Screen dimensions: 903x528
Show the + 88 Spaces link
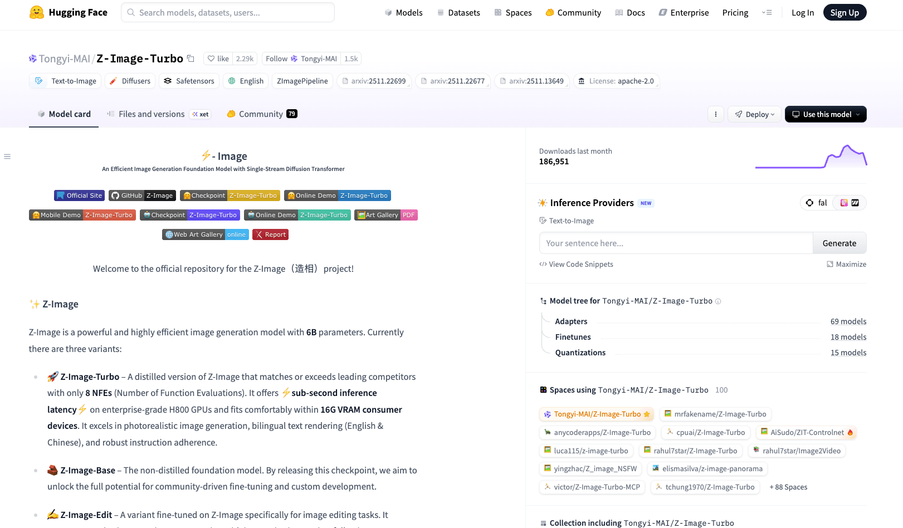[x=788, y=487]
